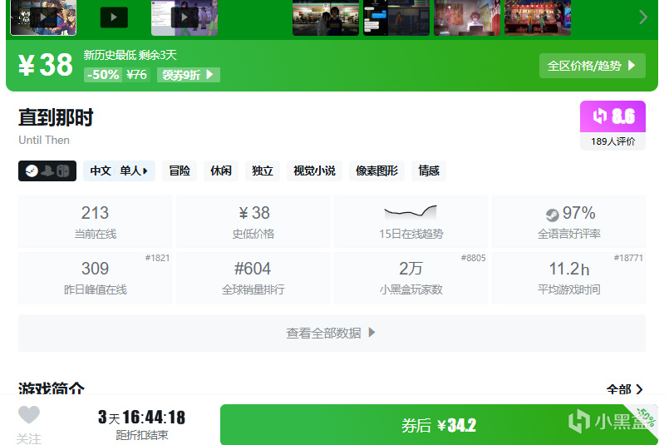Click the #8805 rank label
Image resolution: width=669 pixels, height=445 pixels.
click(x=473, y=258)
